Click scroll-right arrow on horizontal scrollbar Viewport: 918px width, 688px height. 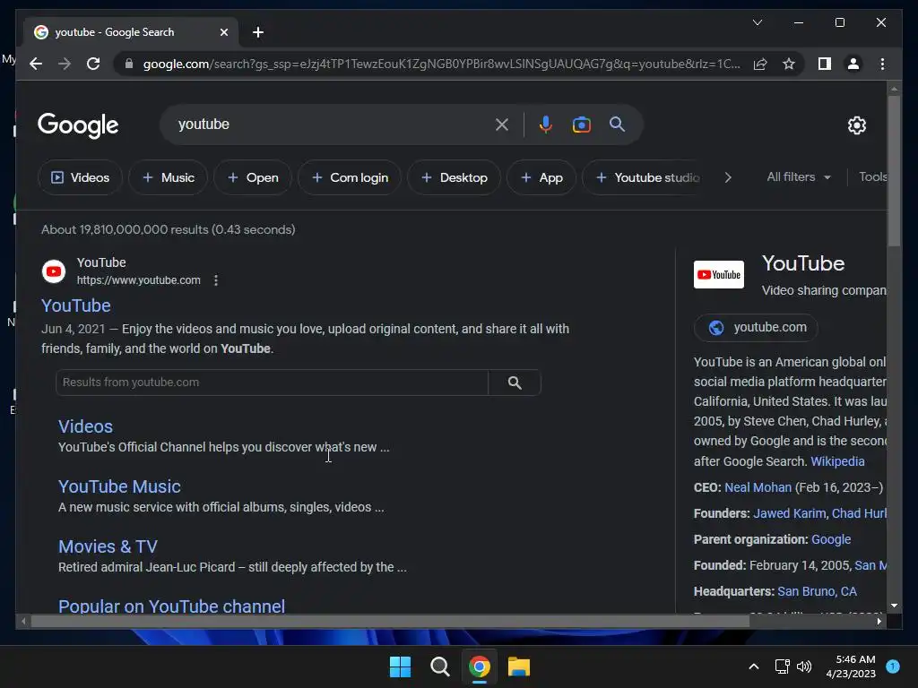(879, 622)
